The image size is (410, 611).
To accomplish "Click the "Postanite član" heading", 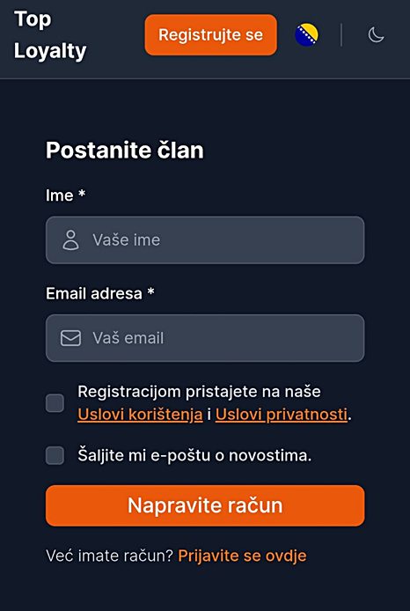I will [x=125, y=151].
